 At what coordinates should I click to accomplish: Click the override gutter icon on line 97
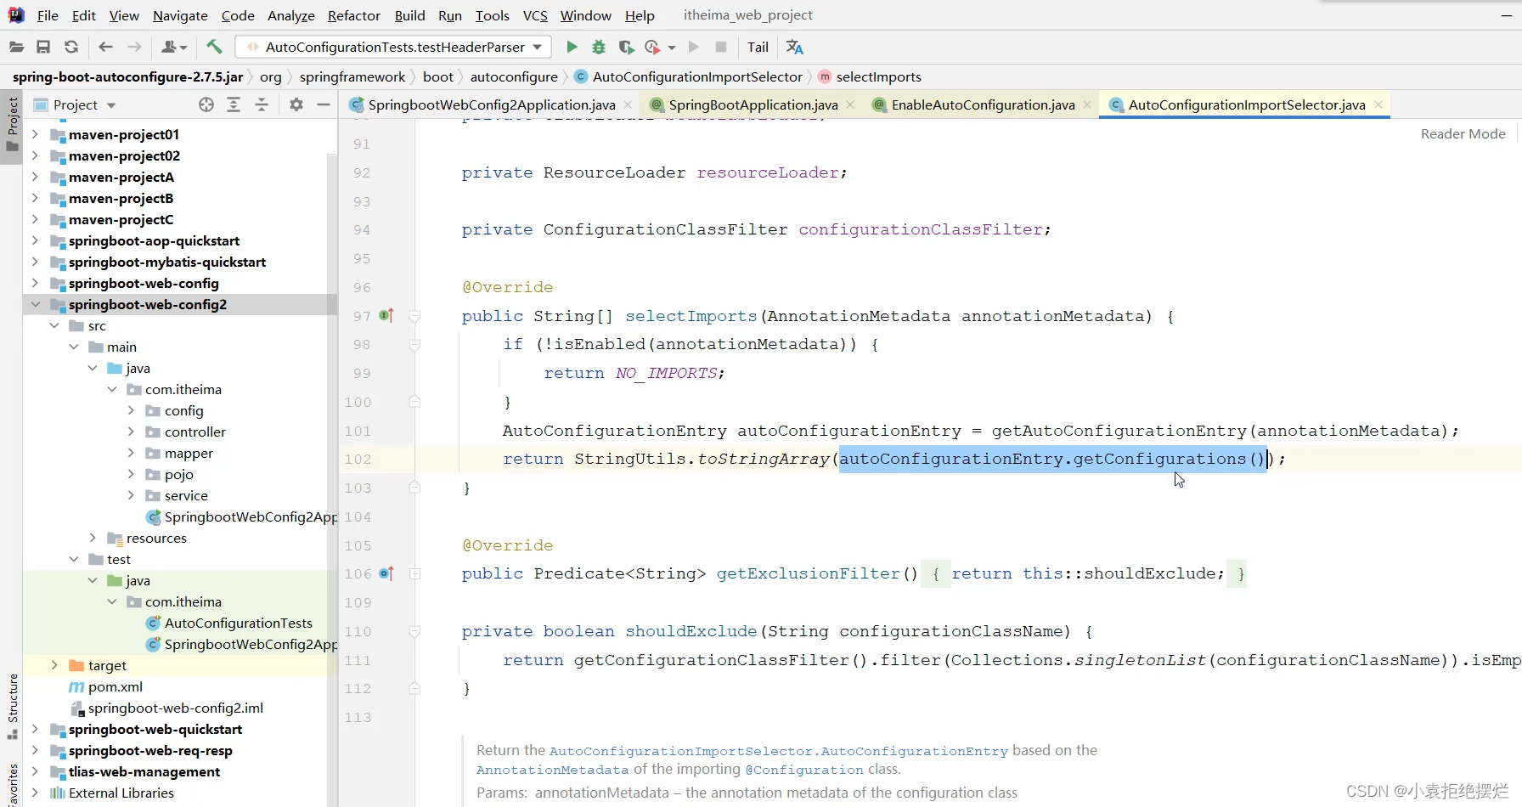pos(386,315)
